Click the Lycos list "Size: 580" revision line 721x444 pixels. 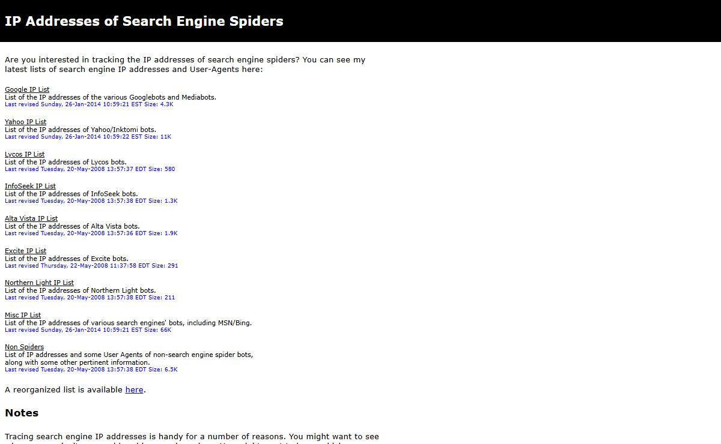pos(90,169)
